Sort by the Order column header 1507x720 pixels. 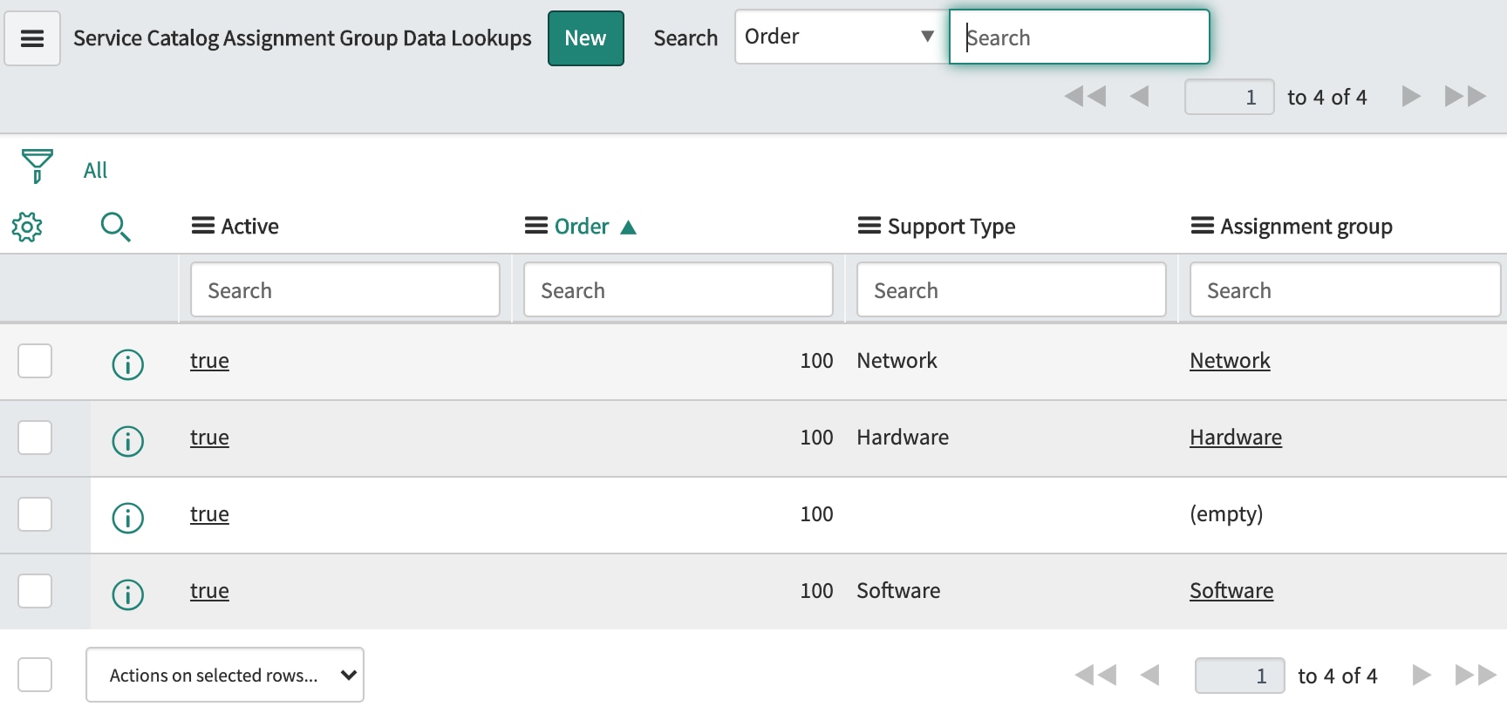(x=582, y=227)
